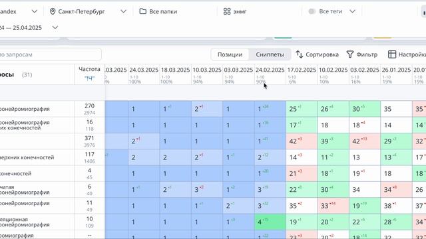
Task: Click the search by queries input field
Action: click(51, 54)
